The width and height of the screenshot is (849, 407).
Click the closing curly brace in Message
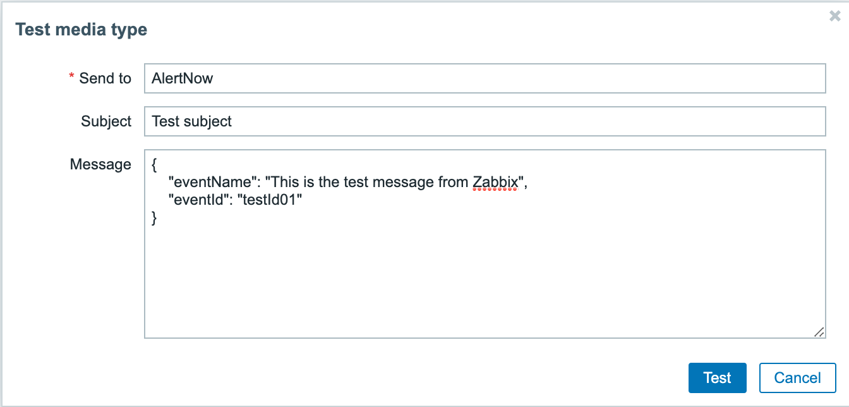[x=155, y=218]
